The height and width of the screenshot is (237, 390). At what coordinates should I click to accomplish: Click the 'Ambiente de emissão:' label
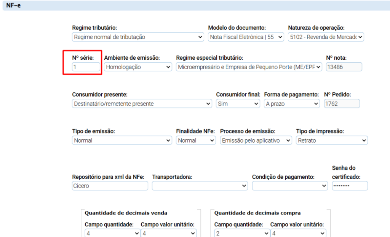coord(132,58)
